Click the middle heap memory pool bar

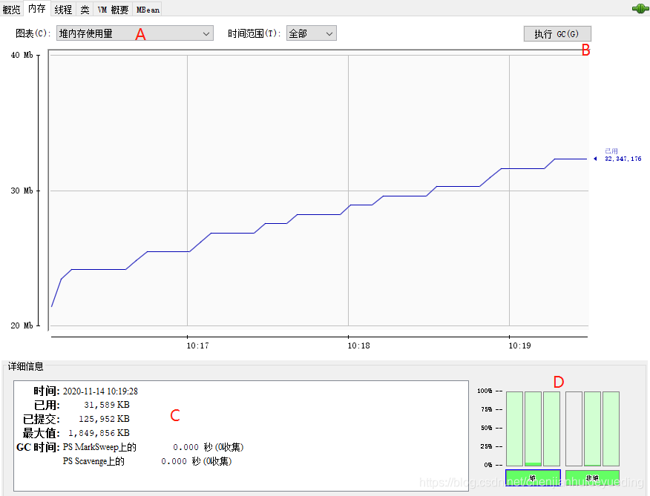[533, 429]
